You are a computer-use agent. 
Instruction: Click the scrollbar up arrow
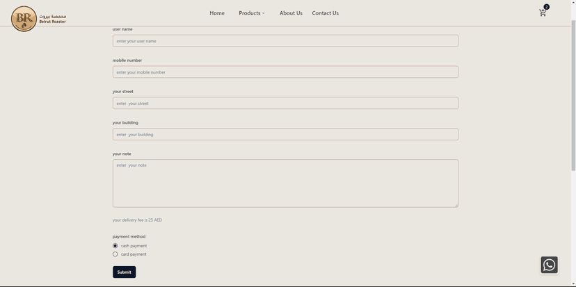tap(573, 3)
